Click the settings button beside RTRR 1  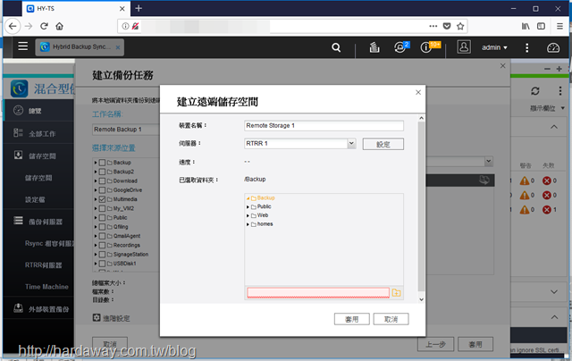click(x=383, y=144)
